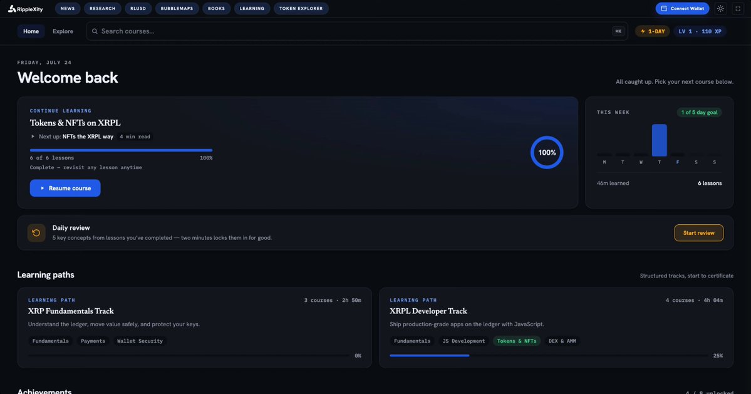Screen dimensions: 751x394
Task: Click the '46m learned' stat
Action: pos(613,183)
